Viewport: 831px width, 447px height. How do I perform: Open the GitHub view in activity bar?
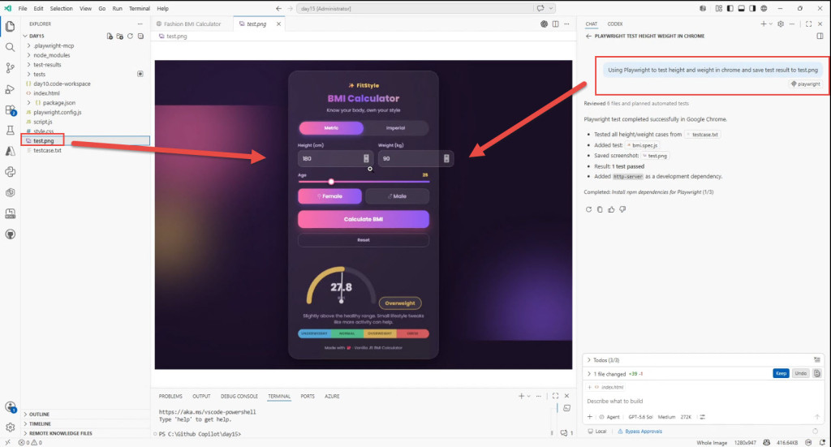coord(10,234)
